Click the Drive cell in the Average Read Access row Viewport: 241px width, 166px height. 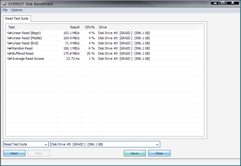pos(124,59)
